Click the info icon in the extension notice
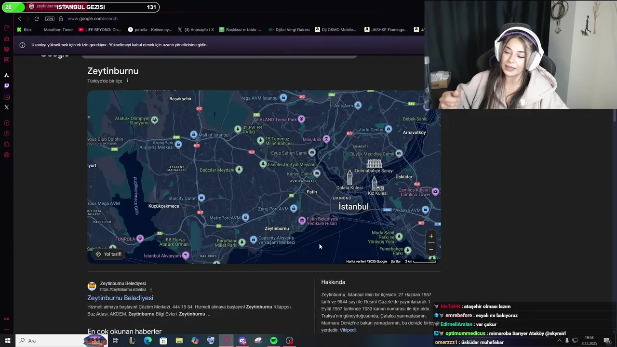This screenshot has width=617, height=347. tap(22, 45)
